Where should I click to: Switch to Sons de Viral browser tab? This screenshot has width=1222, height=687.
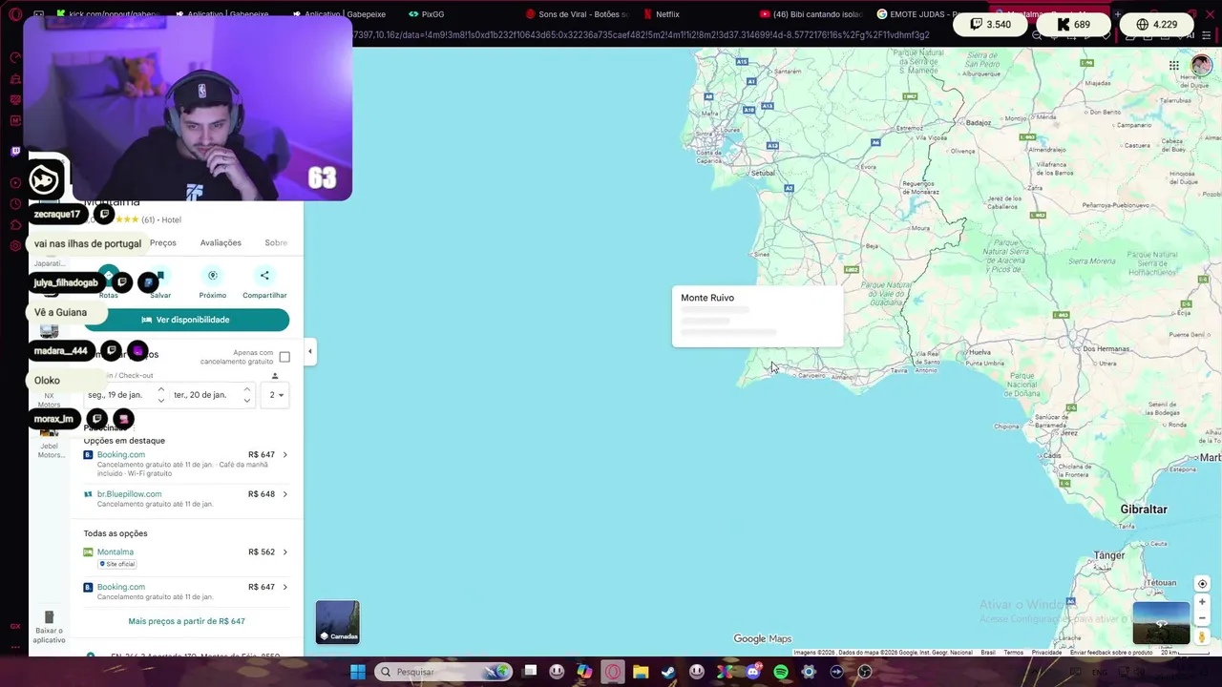click(x=578, y=14)
